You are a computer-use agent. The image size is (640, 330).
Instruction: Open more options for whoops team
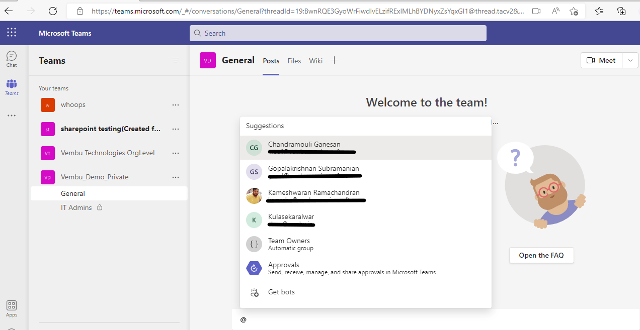coord(176,105)
